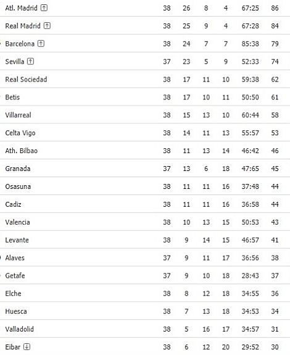Click the up-arrow icon next to Sevilla
Viewport: 290px width, 355px height.
(30, 61)
